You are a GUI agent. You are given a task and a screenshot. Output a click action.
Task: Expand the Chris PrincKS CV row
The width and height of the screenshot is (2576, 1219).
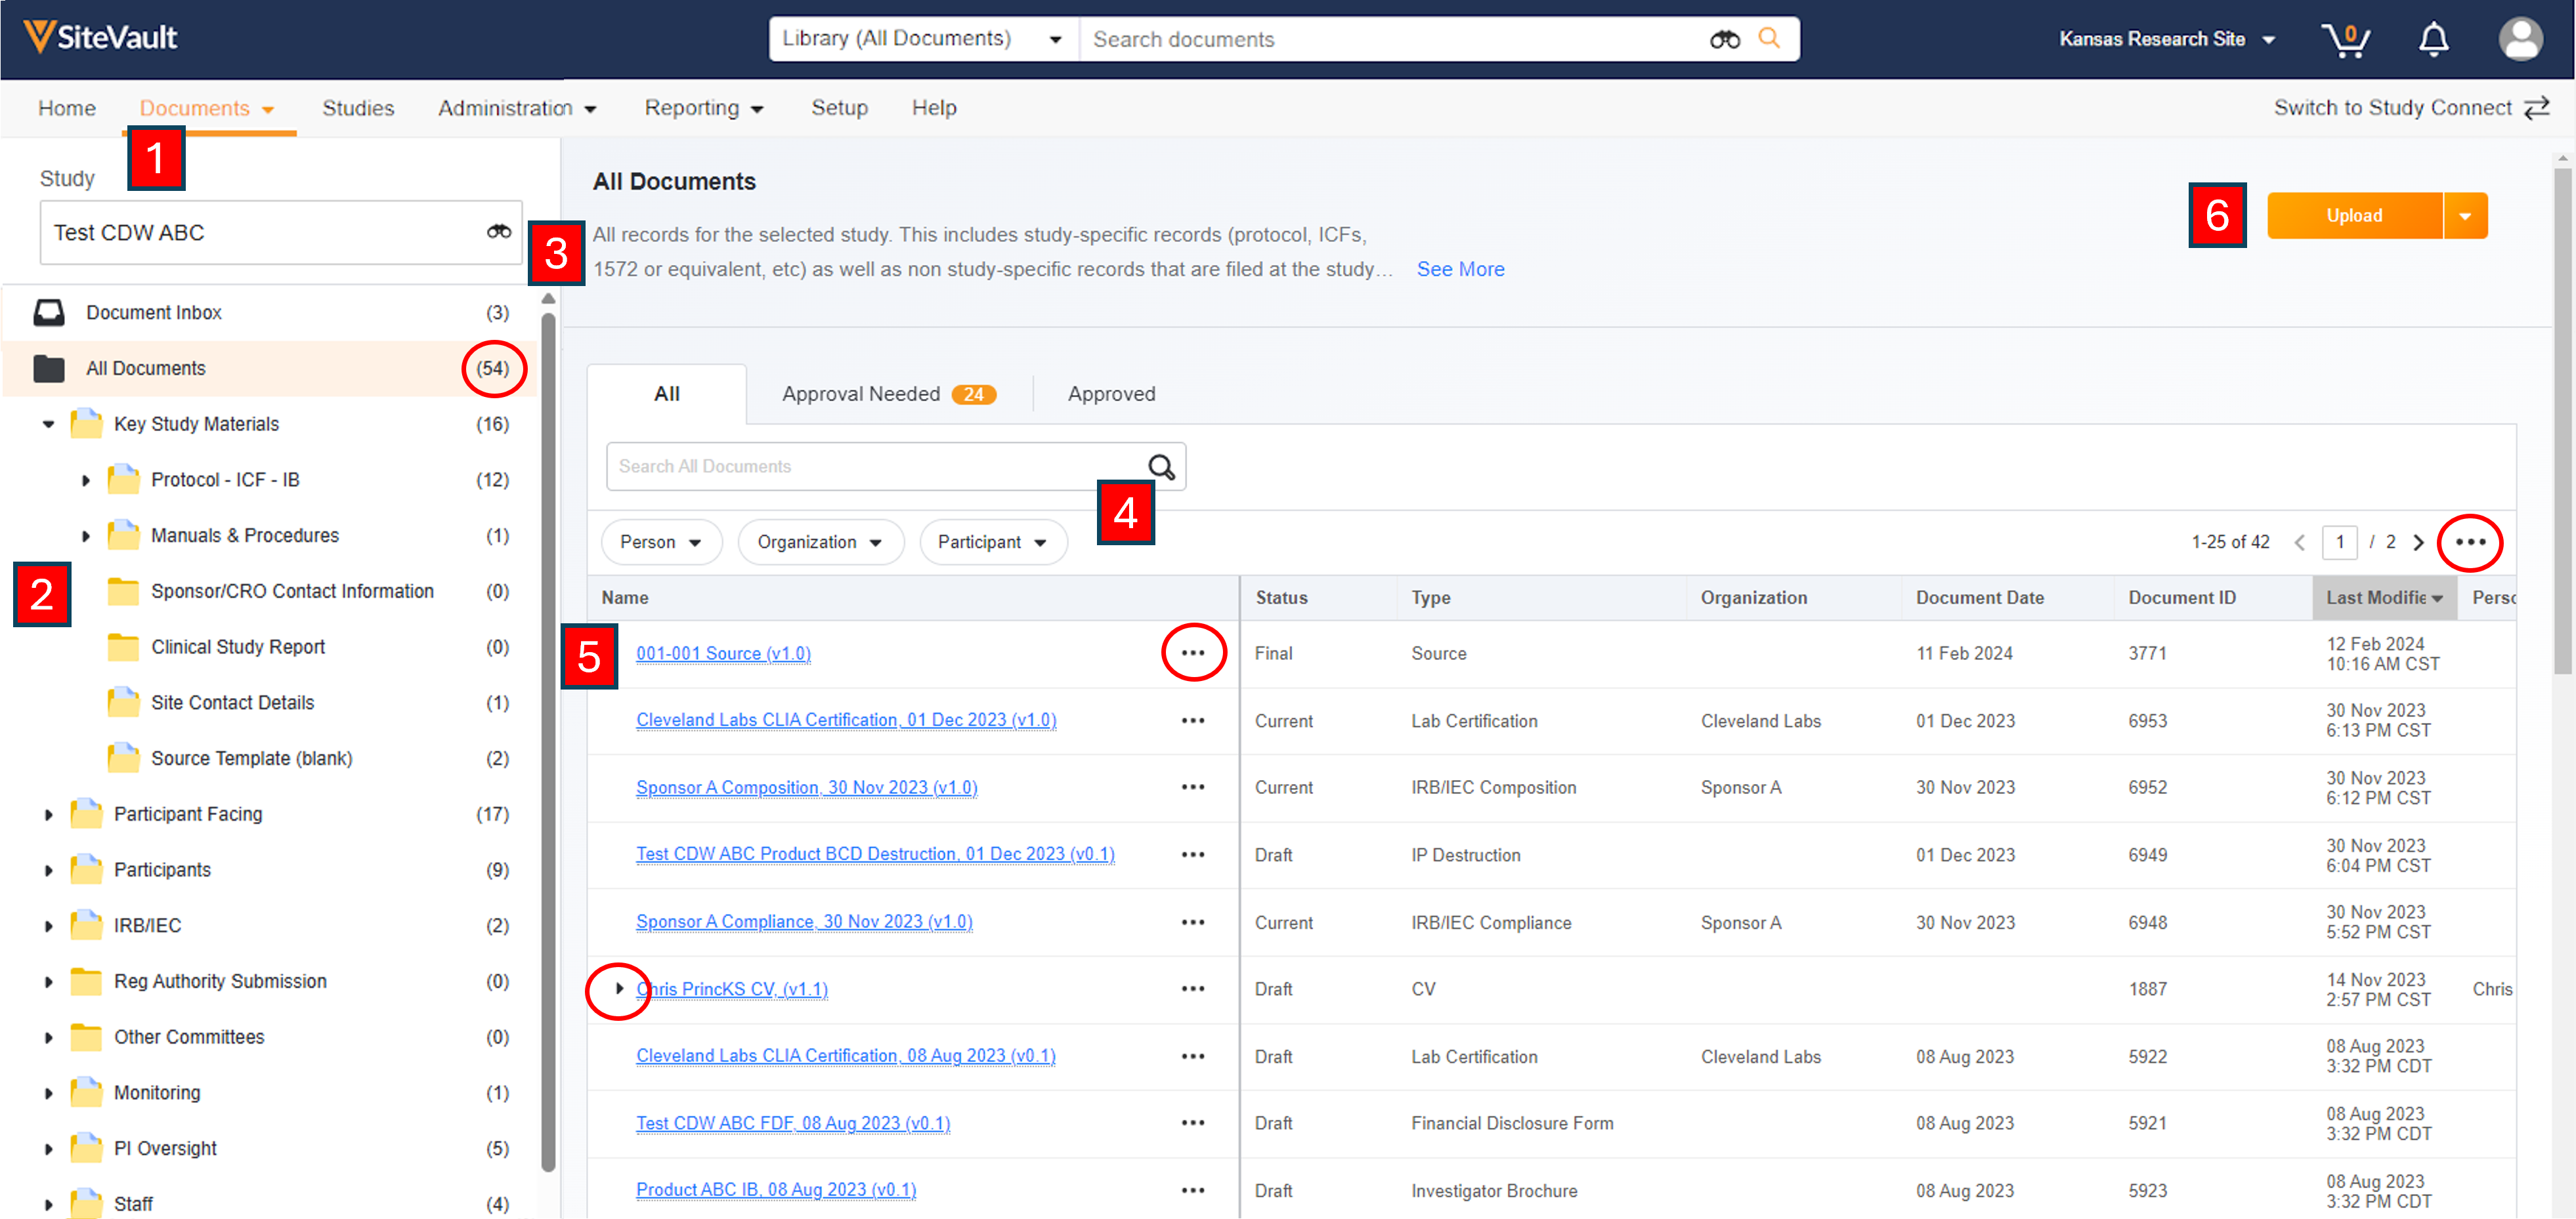pyautogui.click(x=619, y=989)
